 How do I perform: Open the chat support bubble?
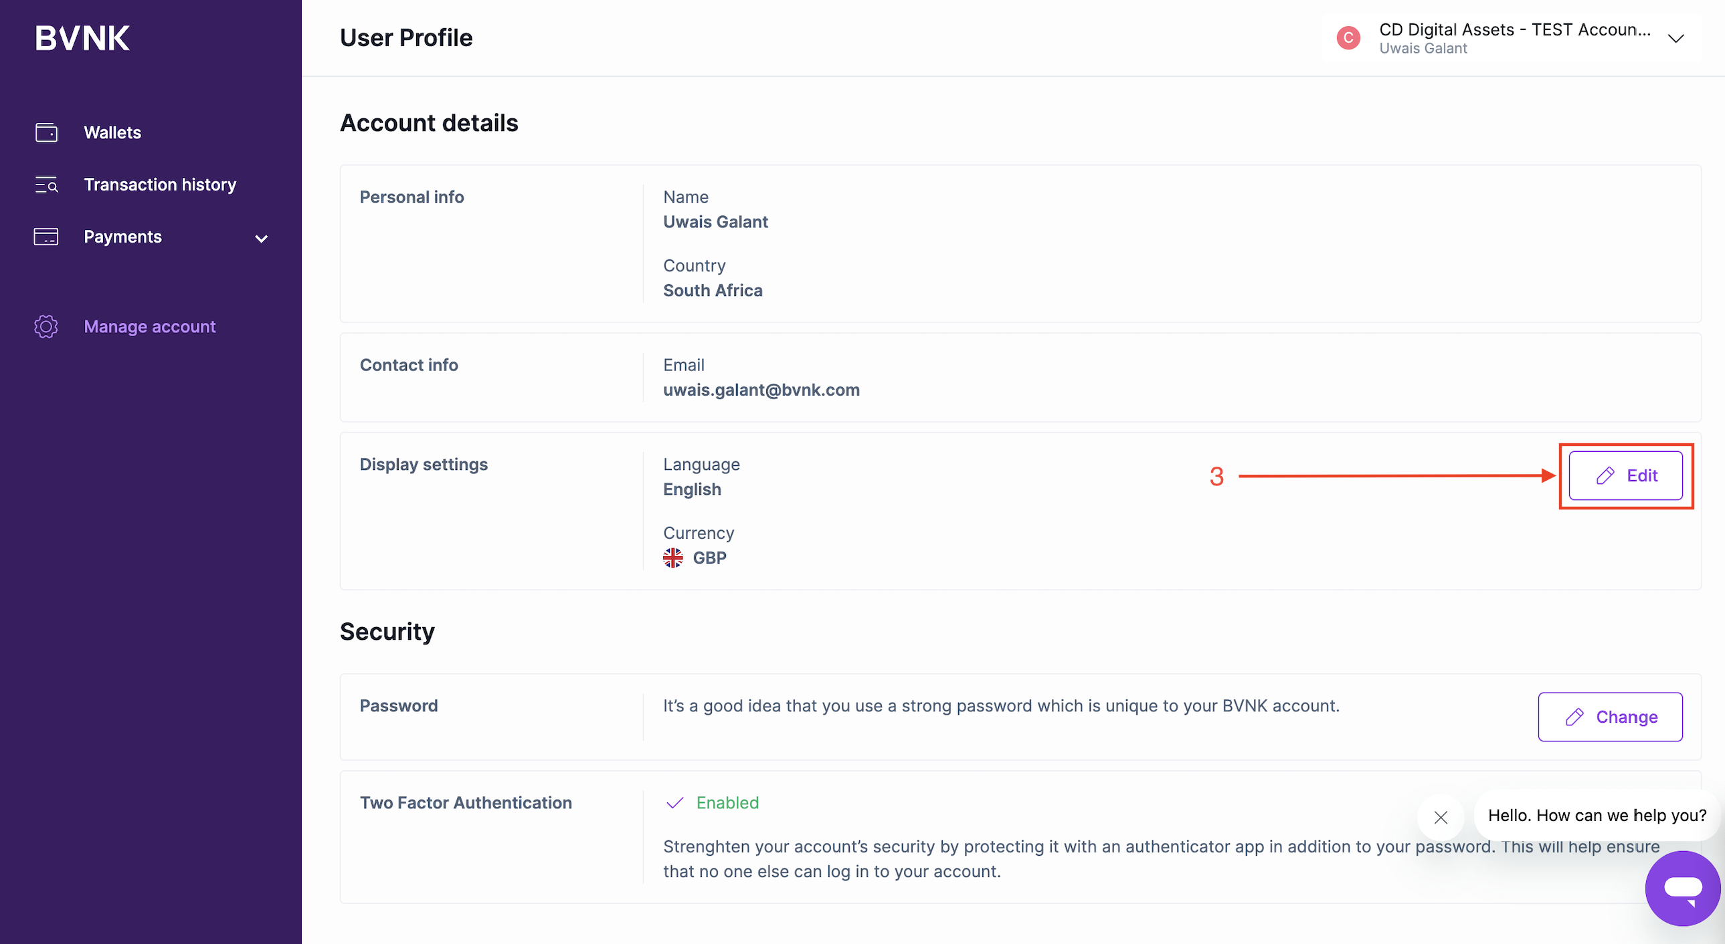coord(1682,888)
